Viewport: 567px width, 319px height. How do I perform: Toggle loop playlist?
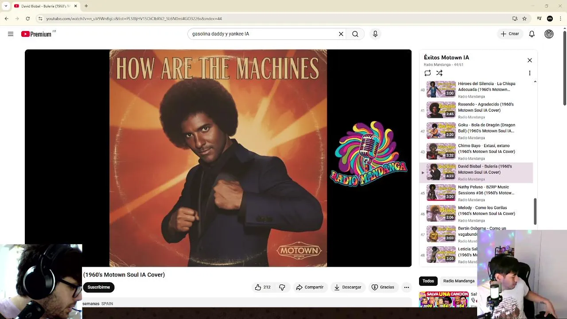tap(427, 73)
